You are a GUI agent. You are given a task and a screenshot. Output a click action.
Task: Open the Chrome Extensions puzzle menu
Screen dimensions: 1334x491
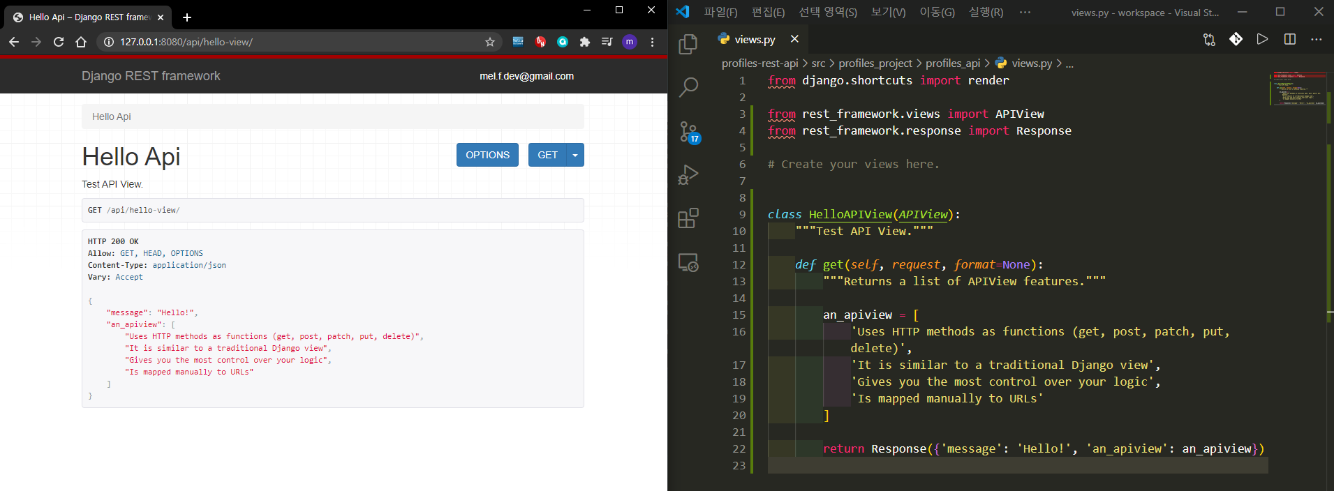coord(585,42)
